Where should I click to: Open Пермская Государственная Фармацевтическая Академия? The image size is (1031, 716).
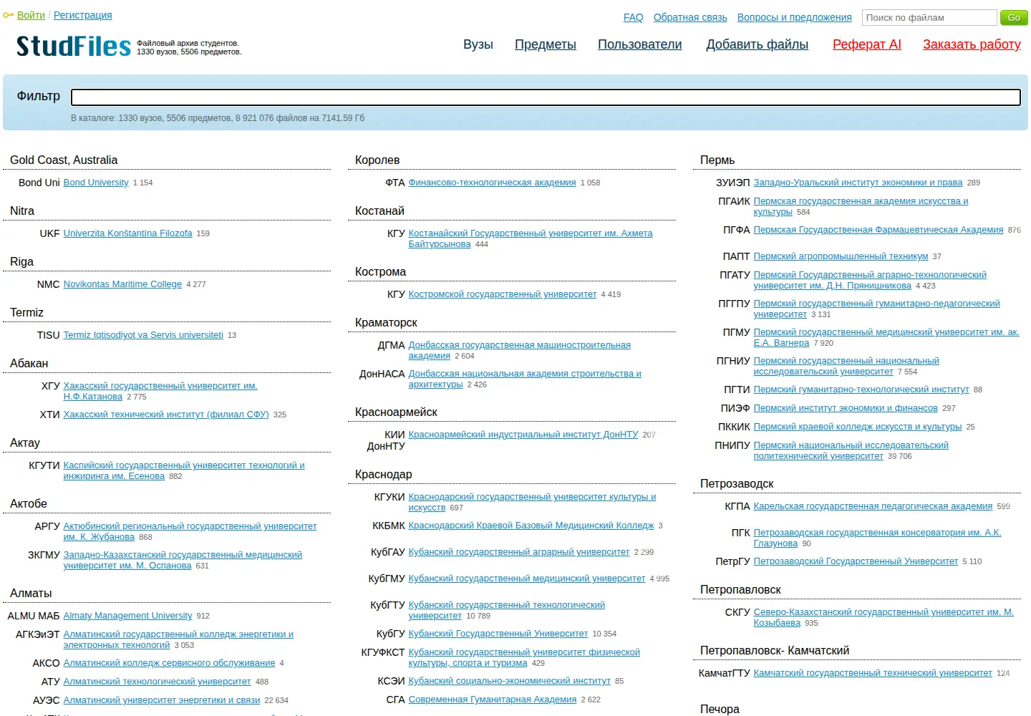[x=878, y=230]
